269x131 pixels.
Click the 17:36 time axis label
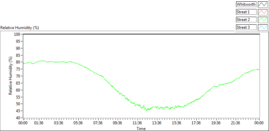[x=196, y=123]
